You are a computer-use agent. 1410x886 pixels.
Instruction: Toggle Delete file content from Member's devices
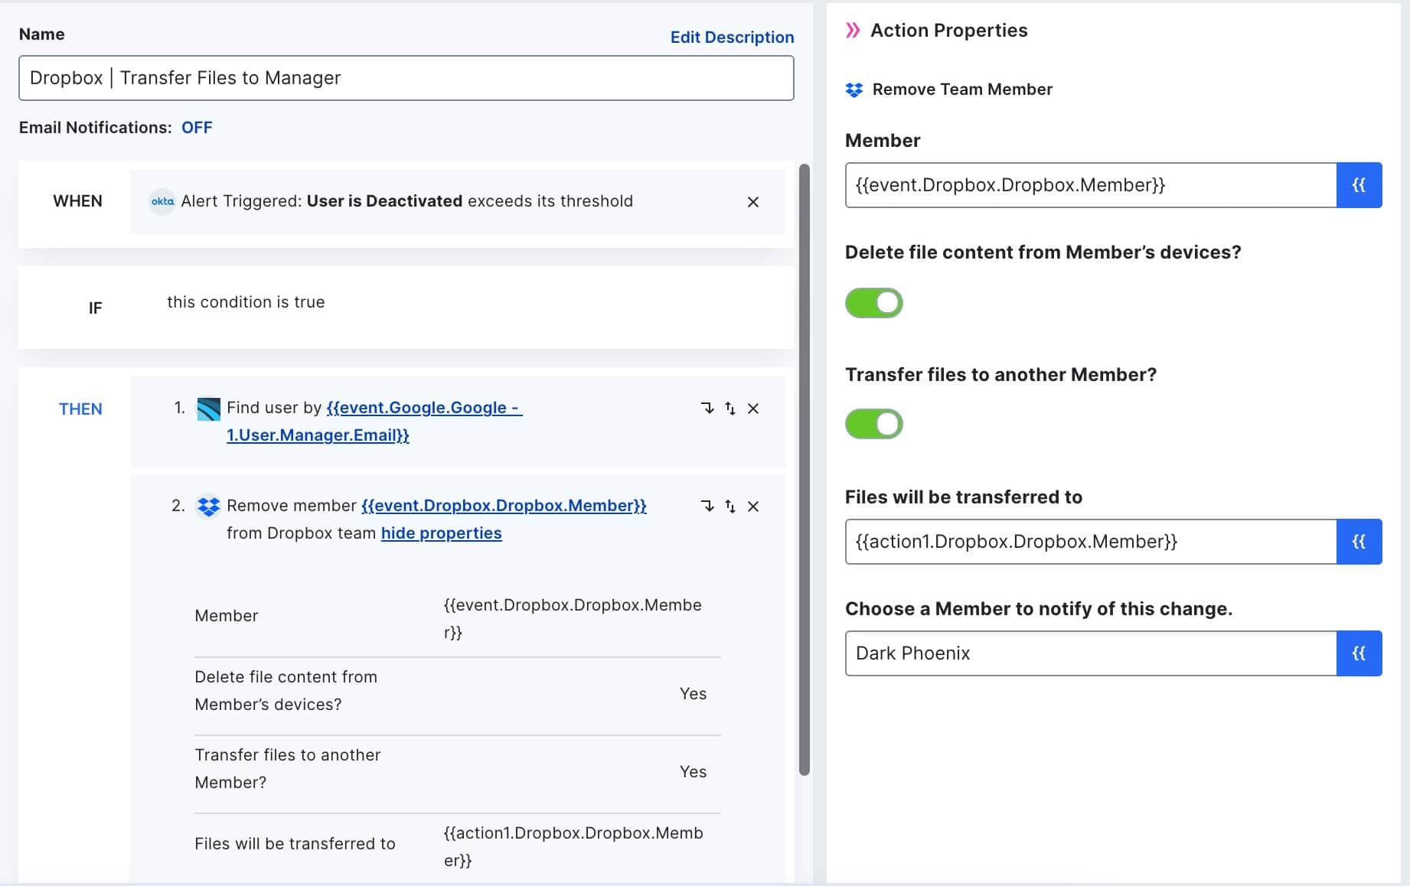(874, 303)
